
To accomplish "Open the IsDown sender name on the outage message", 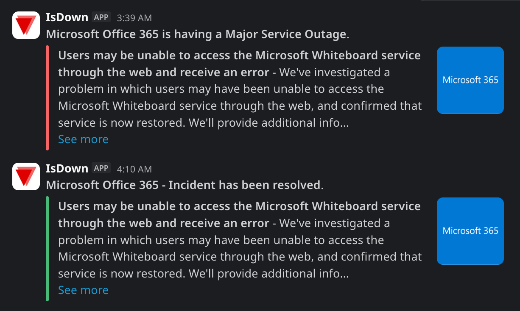I will (x=67, y=17).
